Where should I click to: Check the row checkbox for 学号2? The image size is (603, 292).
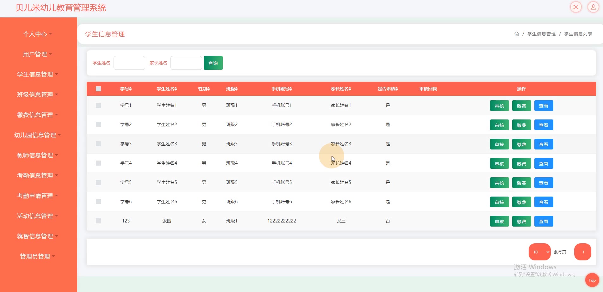pos(98,125)
